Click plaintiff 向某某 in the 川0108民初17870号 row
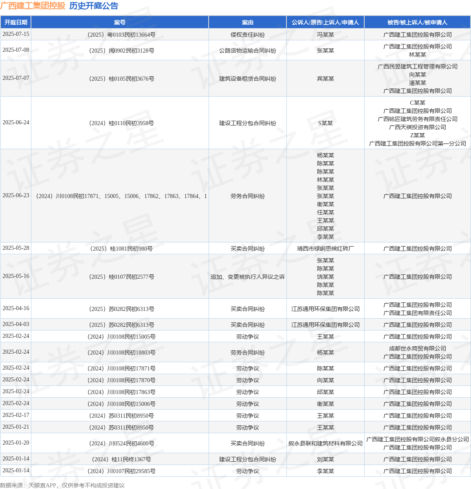The image size is (471, 489). click(x=326, y=381)
